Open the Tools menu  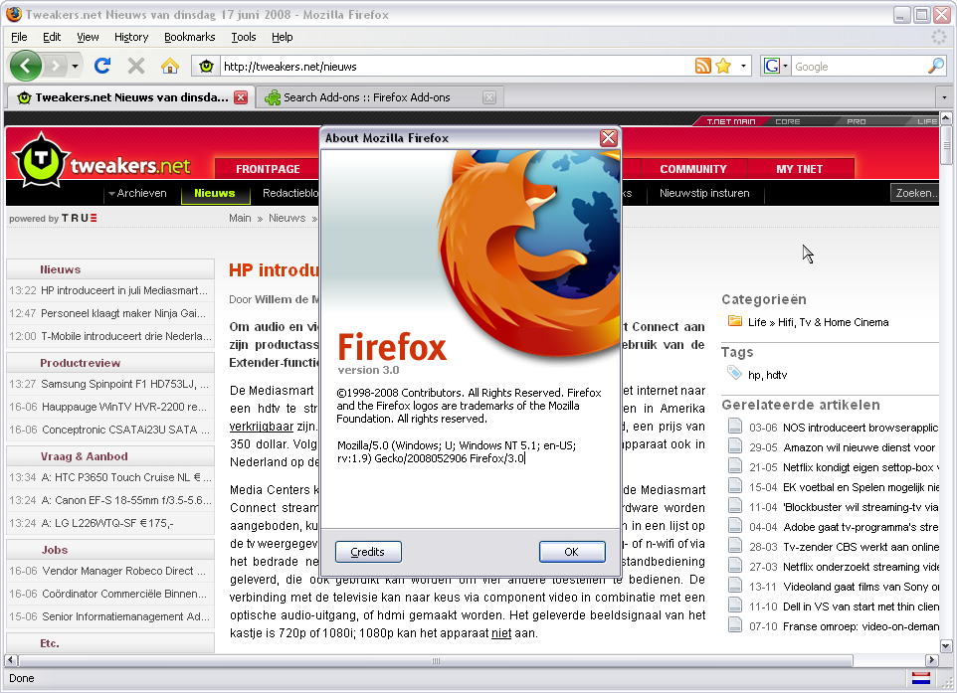coord(243,37)
